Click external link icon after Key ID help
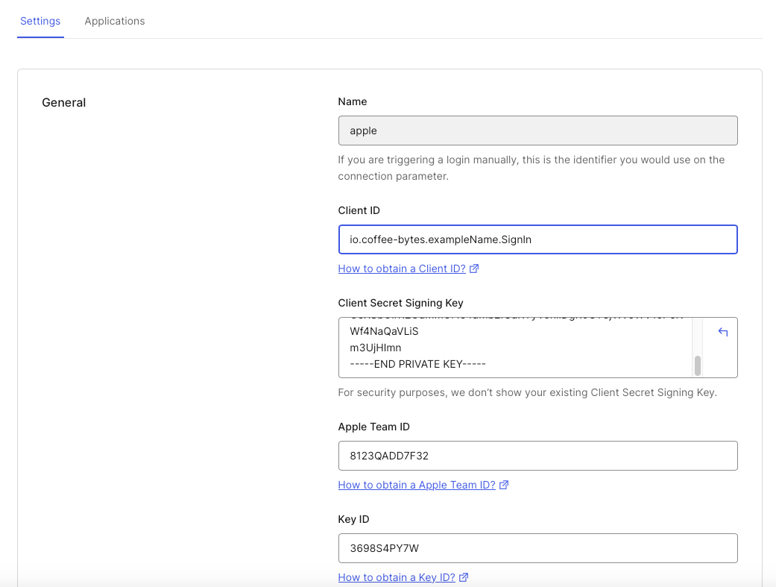This screenshot has height=587, width=776. 464,577
